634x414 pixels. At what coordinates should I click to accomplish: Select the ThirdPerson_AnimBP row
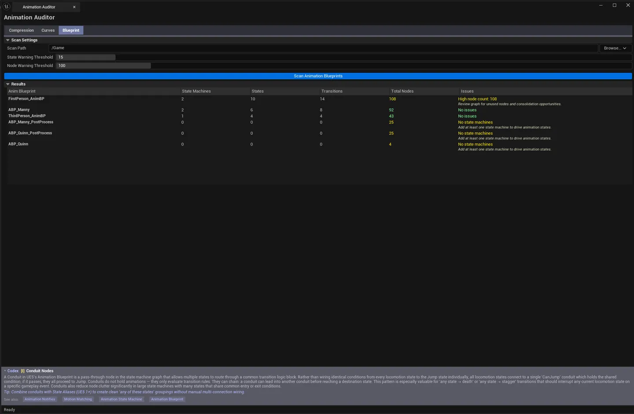[x=319, y=116]
